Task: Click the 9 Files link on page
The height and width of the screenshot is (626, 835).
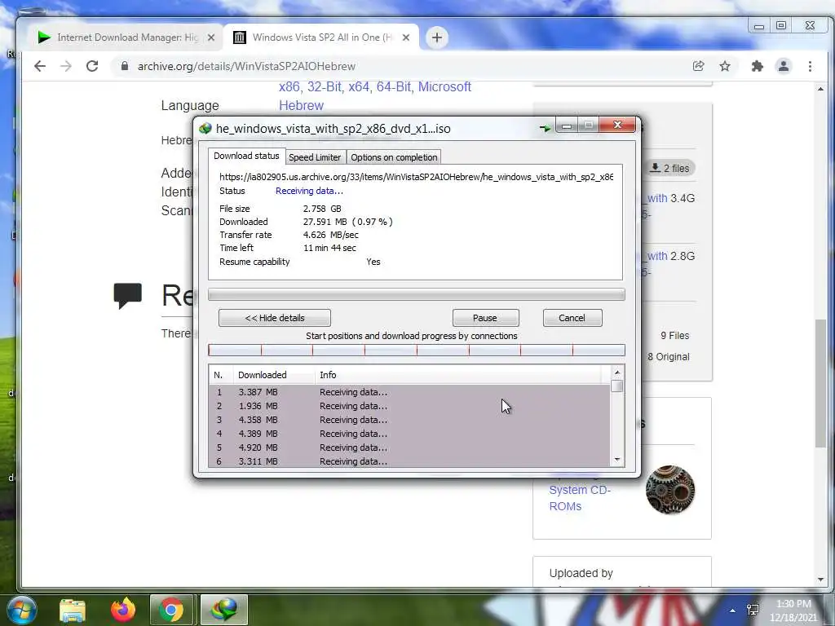Action: [x=674, y=336]
